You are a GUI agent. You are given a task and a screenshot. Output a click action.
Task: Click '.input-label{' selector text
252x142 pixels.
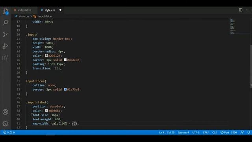click(x=37, y=102)
